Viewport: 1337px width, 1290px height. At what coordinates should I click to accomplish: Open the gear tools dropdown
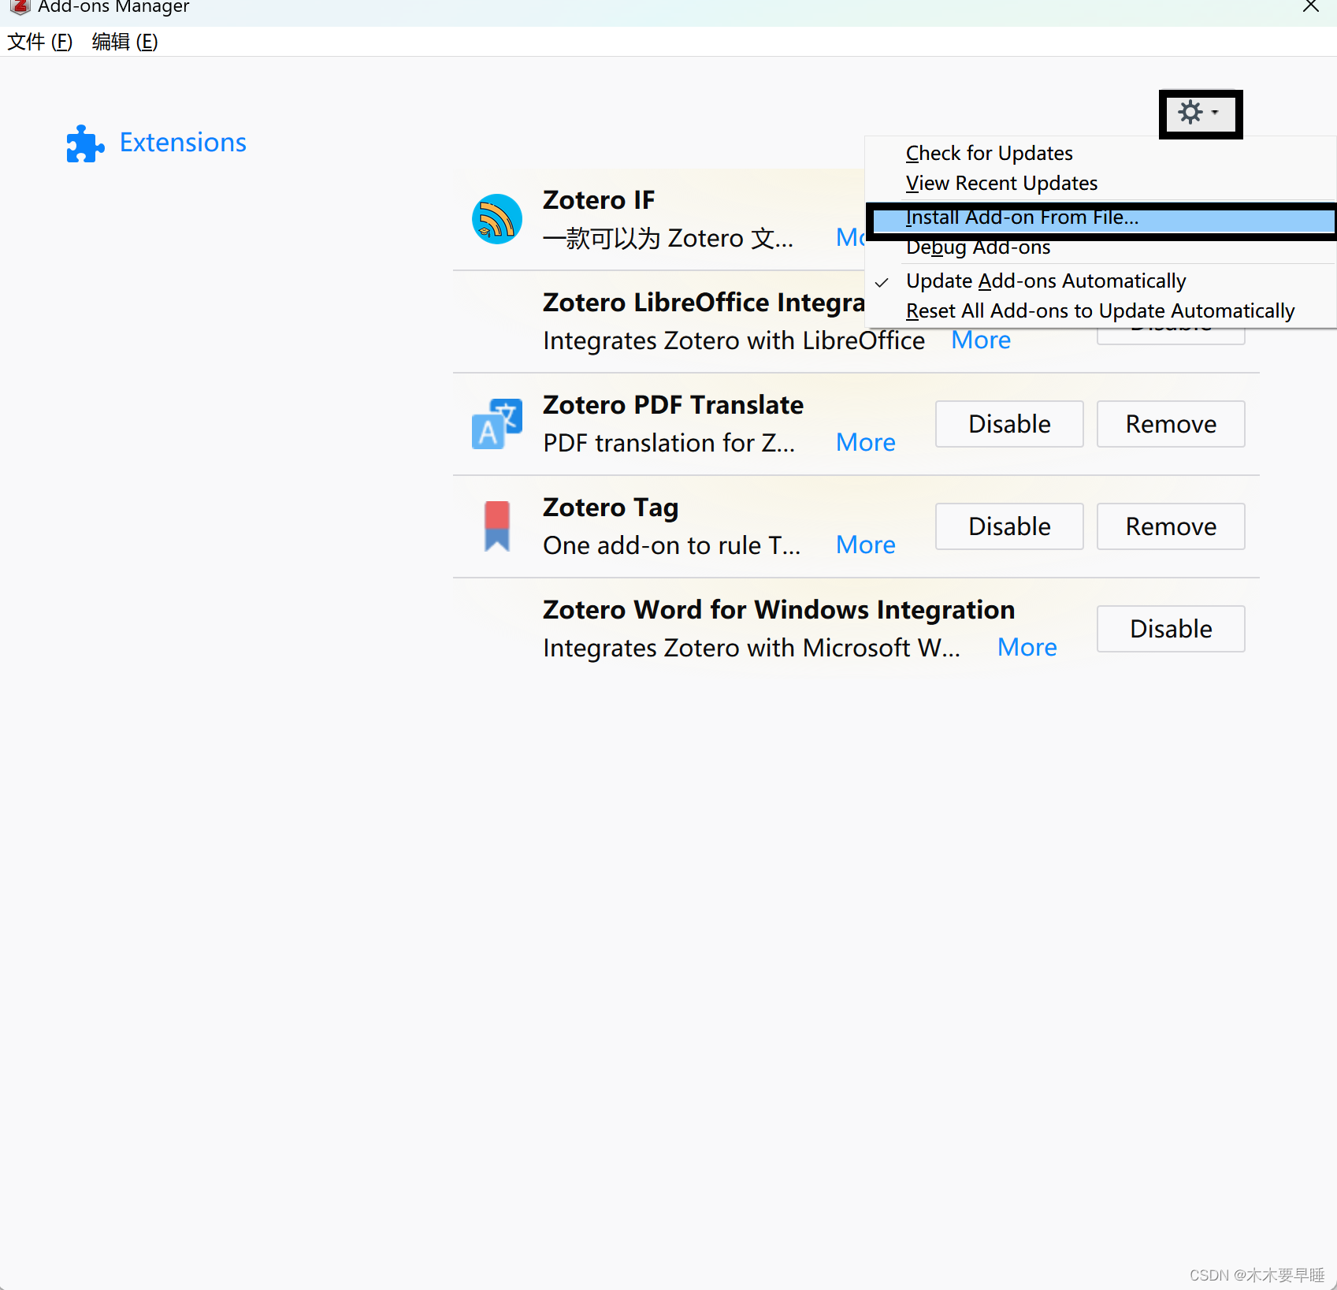pos(1200,113)
